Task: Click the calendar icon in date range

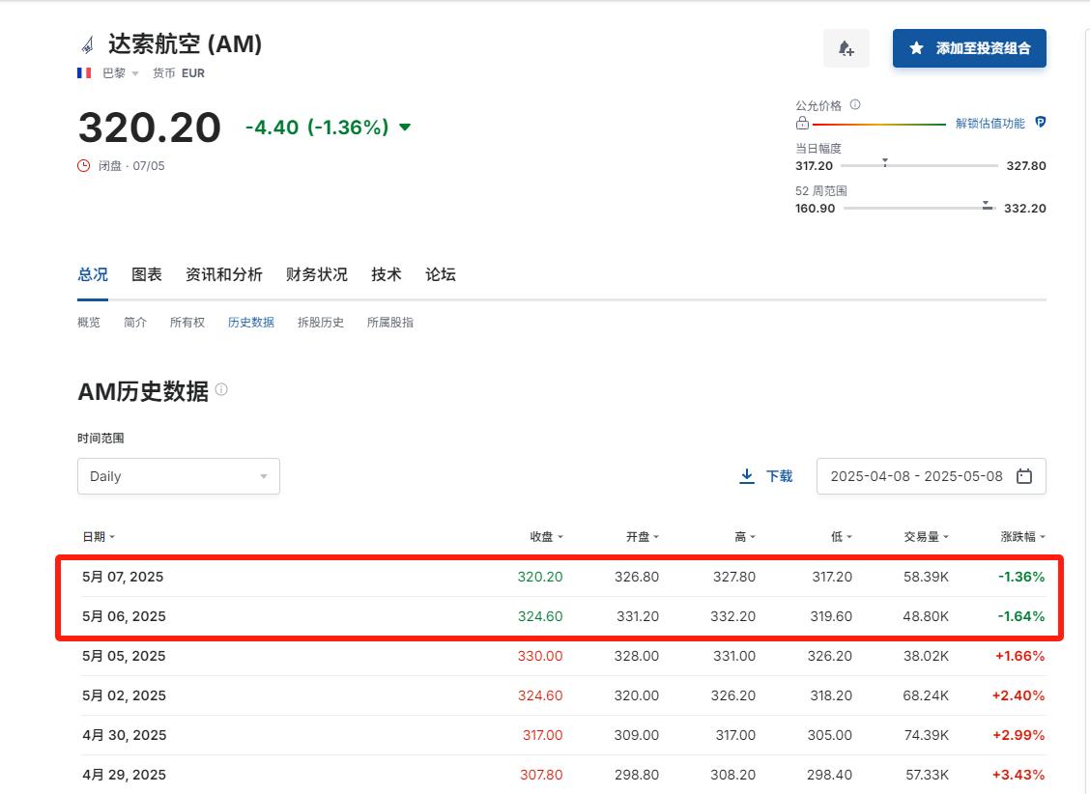Action: [1024, 476]
